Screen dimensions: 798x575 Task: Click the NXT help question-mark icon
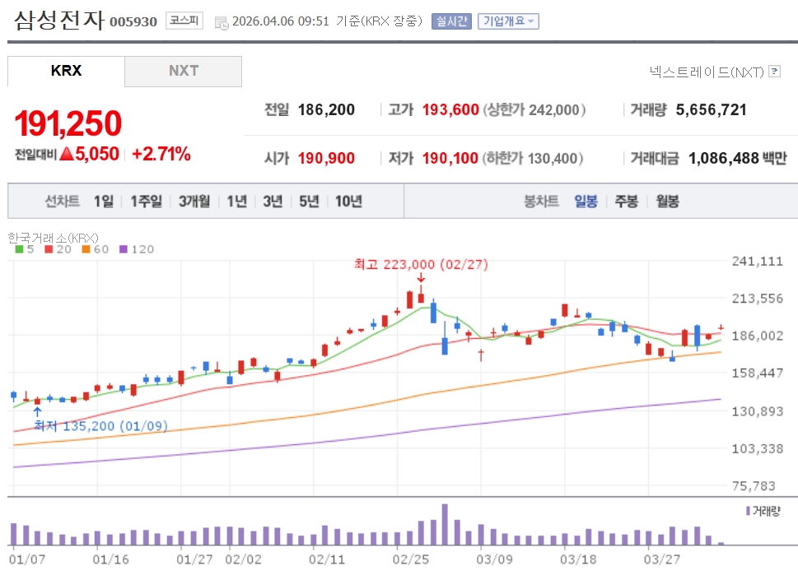pos(774,72)
